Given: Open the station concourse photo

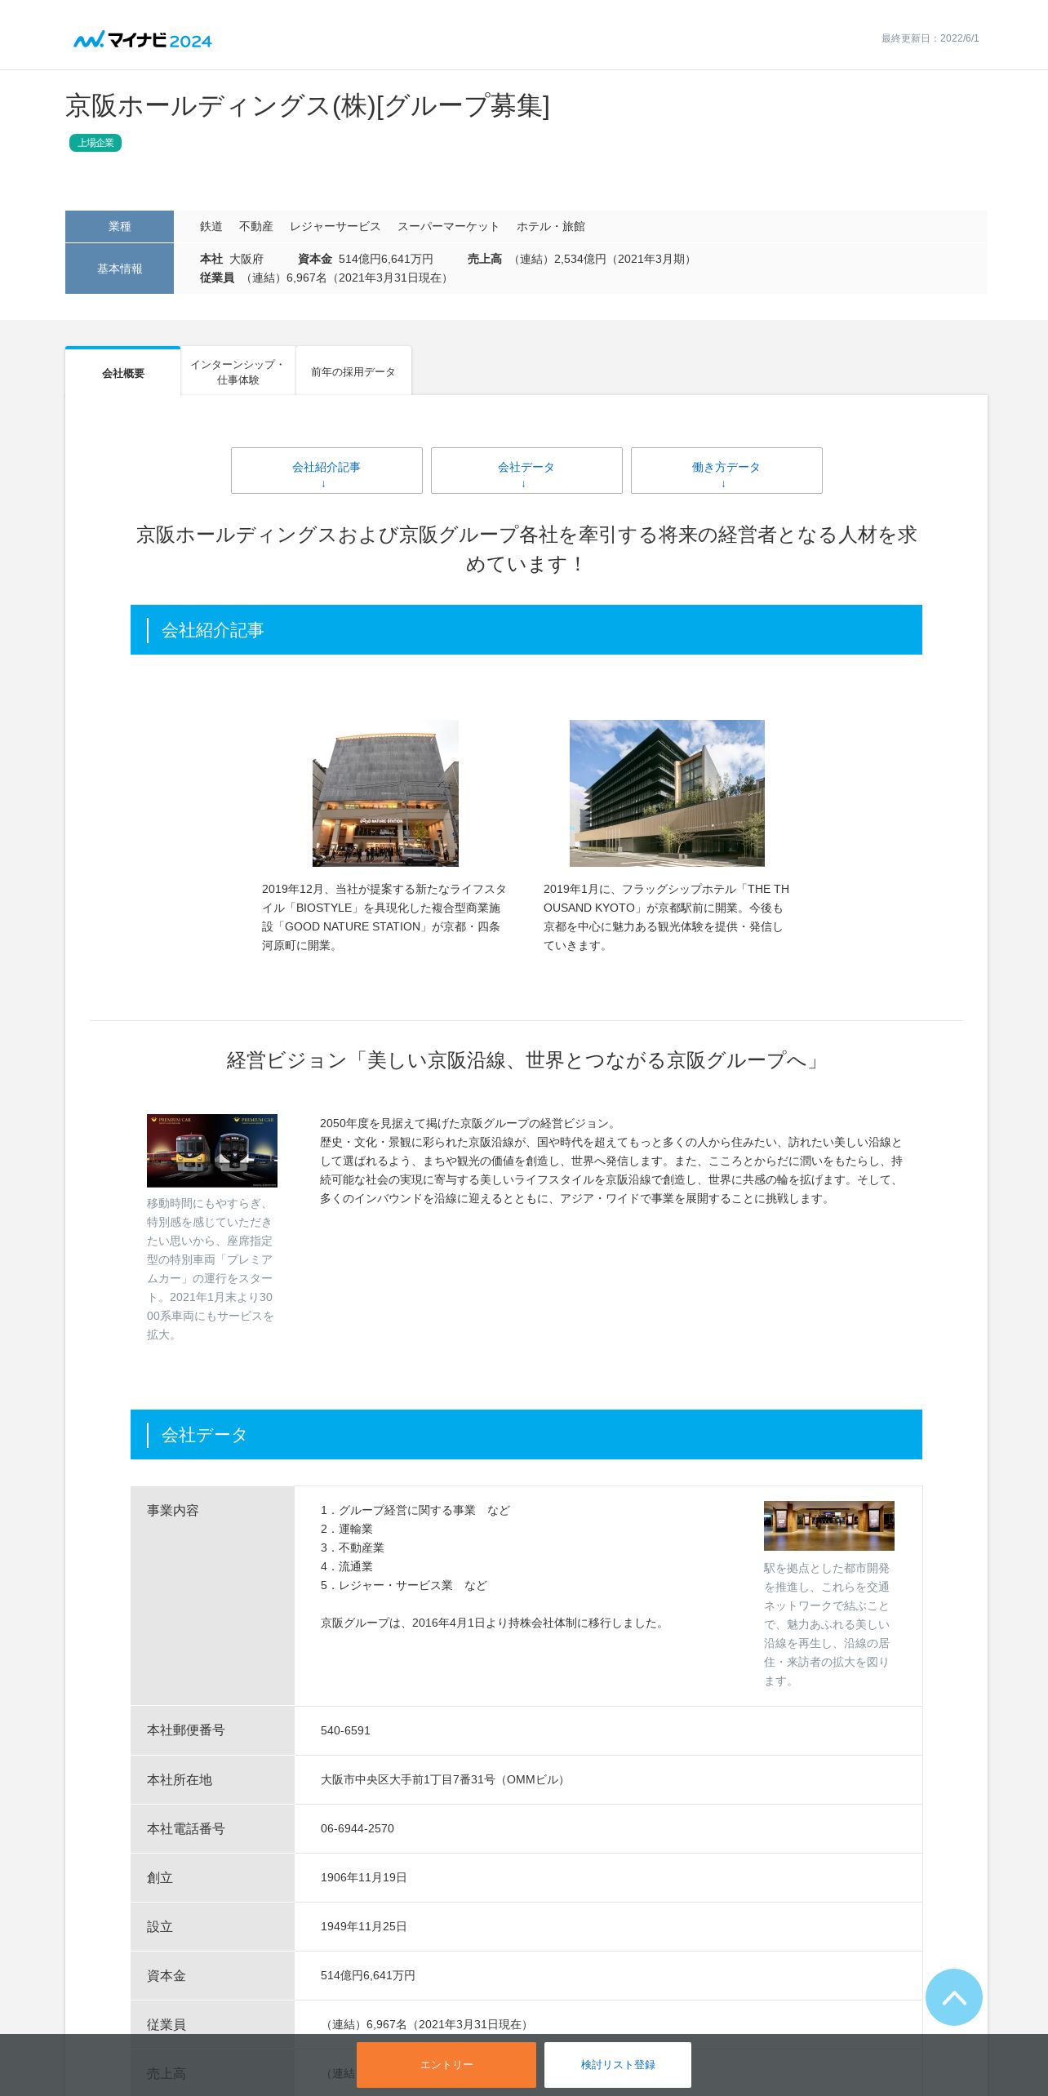Looking at the screenshot, I should (x=829, y=1525).
